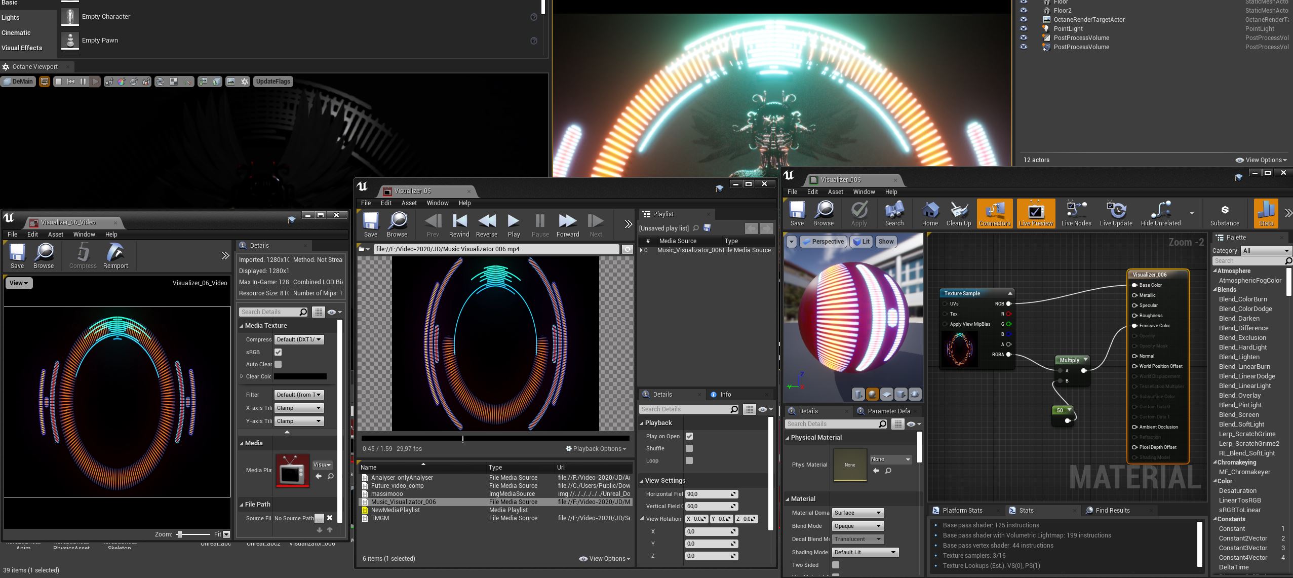Click the UpdateFlags button in Octane Viewport

(273, 82)
